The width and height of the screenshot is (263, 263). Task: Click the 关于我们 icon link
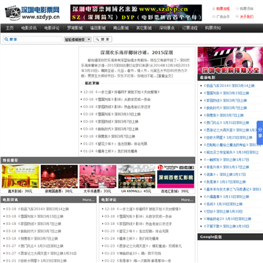tap(245, 17)
